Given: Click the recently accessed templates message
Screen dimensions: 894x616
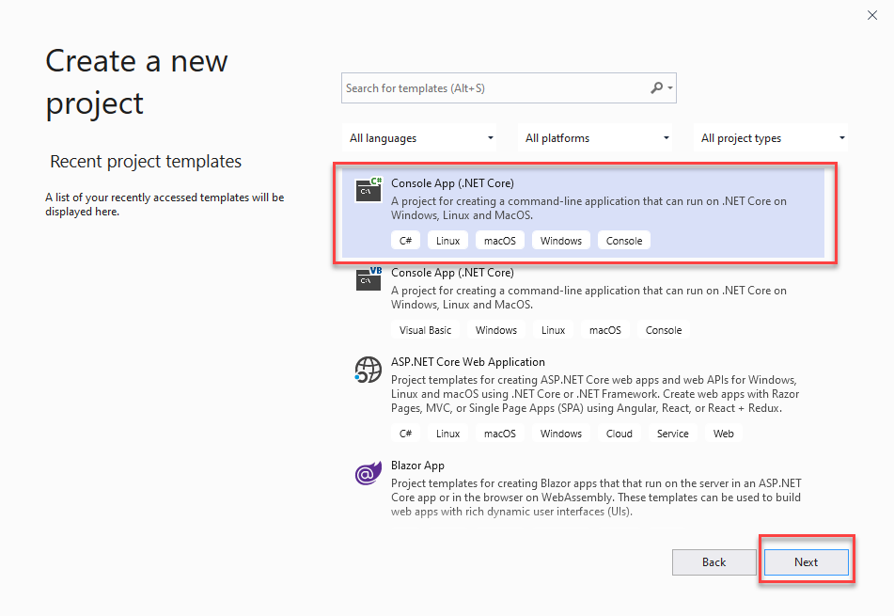Looking at the screenshot, I should [x=165, y=204].
